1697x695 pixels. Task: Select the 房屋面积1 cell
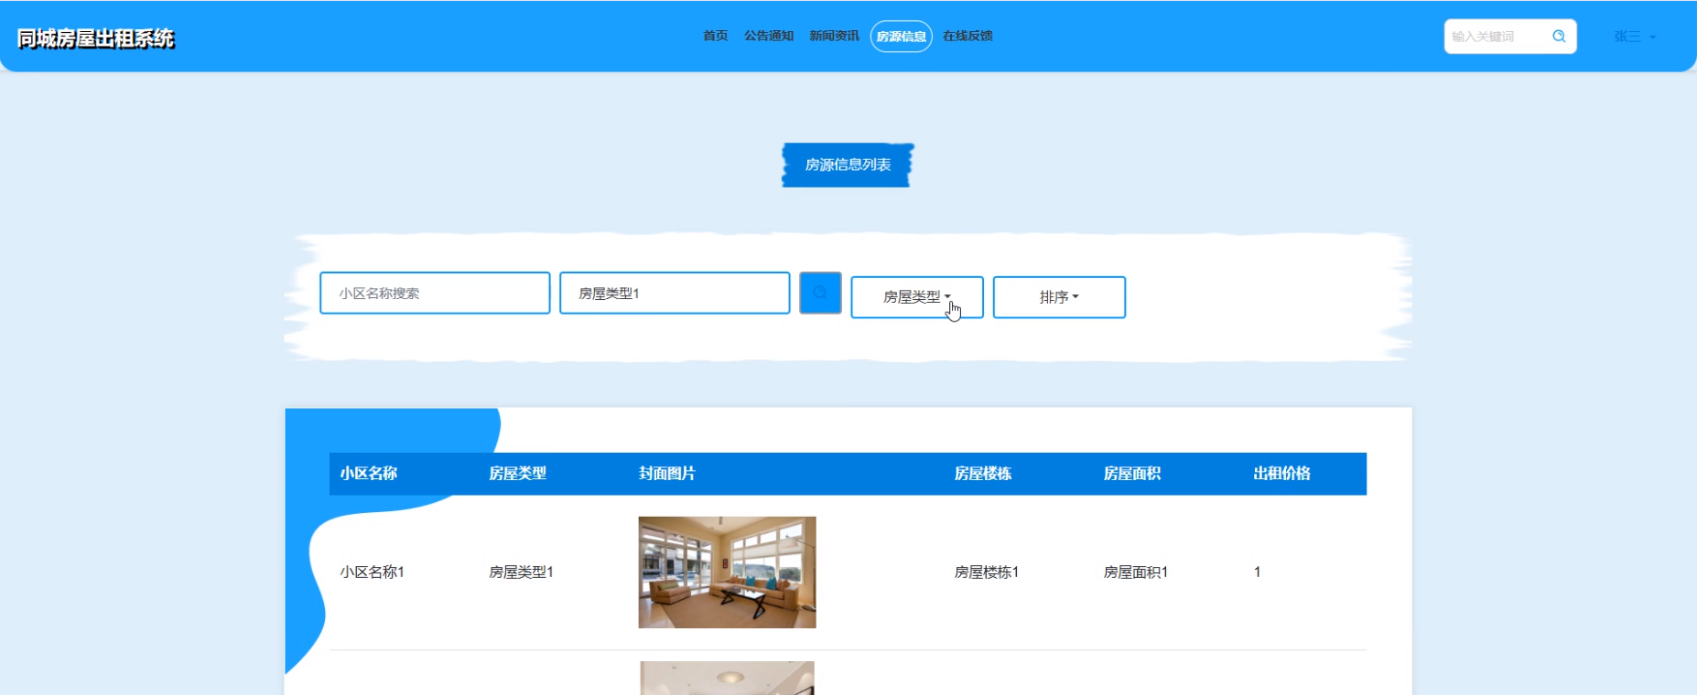click(1136, 572)
